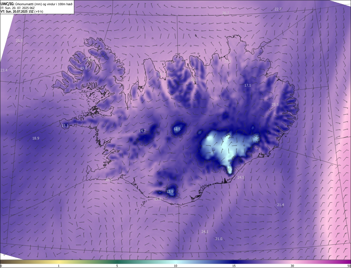Click the 12.9 value label
Image resolution: width=351 pixels, height=268 pixels.
170,192
